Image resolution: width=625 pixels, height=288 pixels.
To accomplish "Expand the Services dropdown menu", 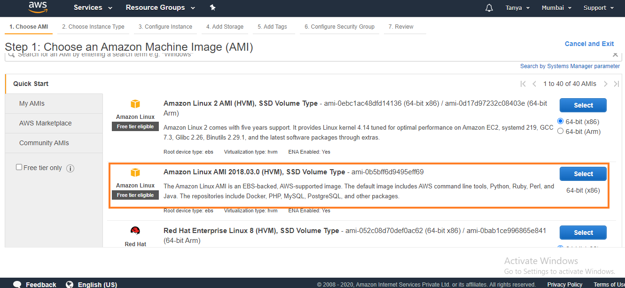I will tap(93, 8).
